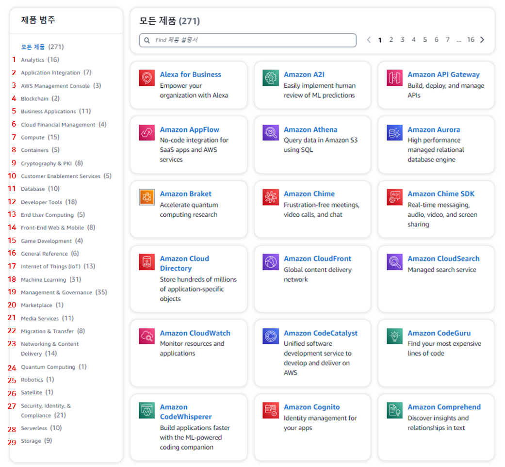Open the Front-End Web & Mobile category
The width and height of the screenshot is (505, 467).
tap(58, 227)
